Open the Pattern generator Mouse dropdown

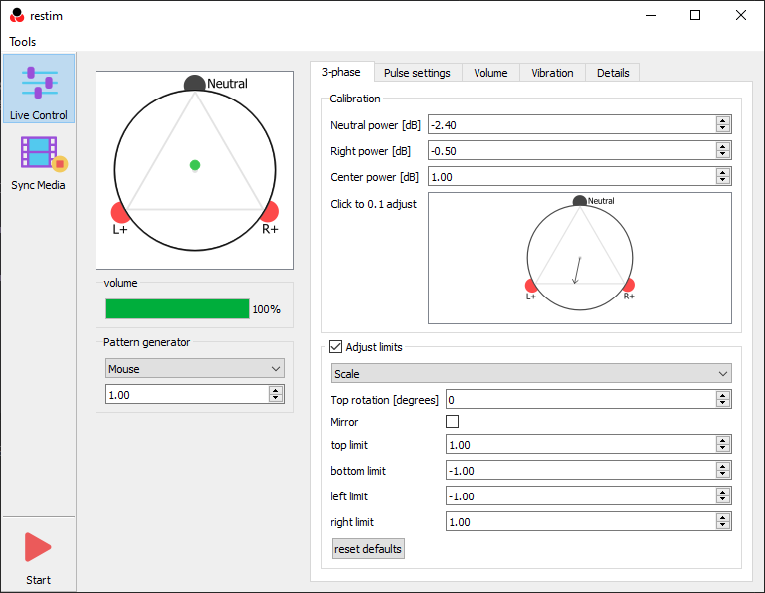pos(195,368)
